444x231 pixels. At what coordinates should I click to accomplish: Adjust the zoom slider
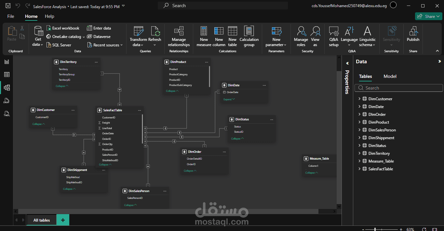click(375, 229)
